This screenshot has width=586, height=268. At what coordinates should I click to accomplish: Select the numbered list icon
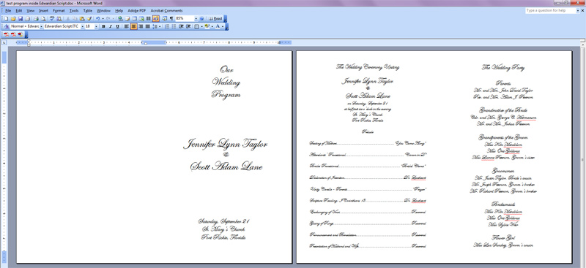pyautogui.click(x=167, y=26)
